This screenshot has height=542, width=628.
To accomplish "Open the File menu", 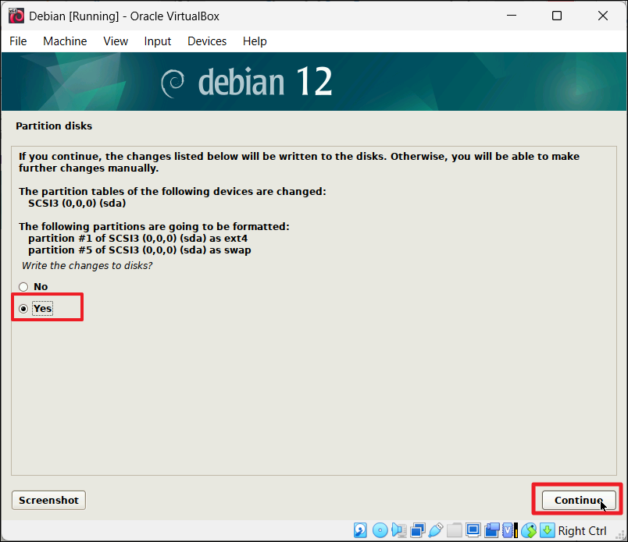I will [x=18, y=41].
